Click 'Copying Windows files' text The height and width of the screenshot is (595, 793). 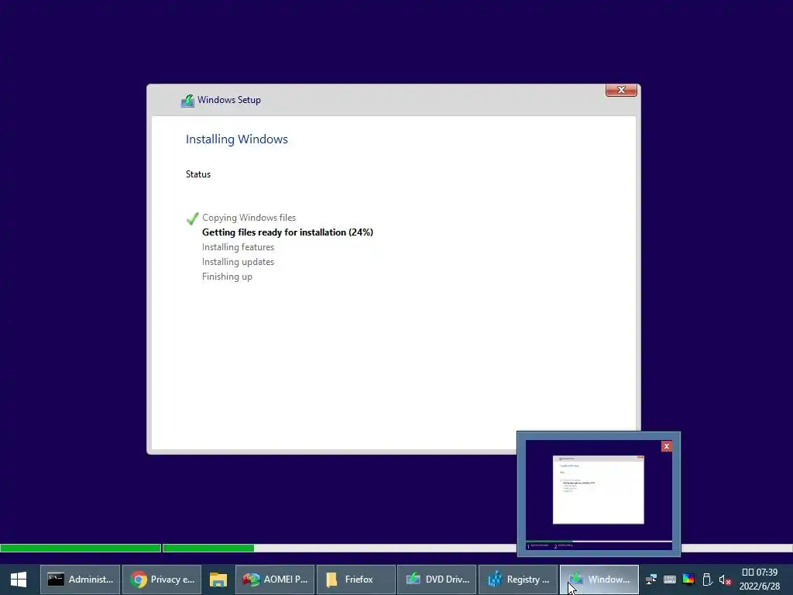click(249, 218)
